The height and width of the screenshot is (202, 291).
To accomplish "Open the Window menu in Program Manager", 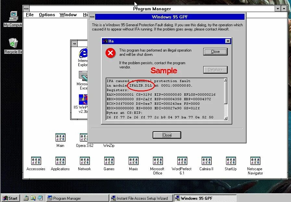I will [68, 15].
